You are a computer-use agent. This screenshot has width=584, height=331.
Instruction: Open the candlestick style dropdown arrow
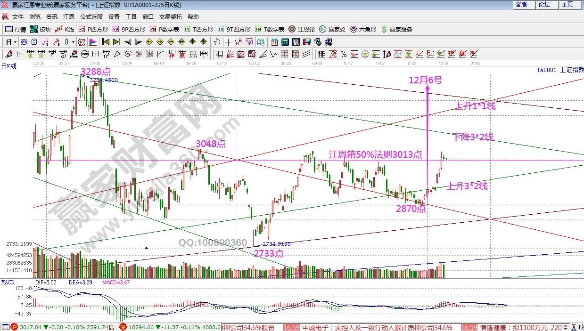73,42
